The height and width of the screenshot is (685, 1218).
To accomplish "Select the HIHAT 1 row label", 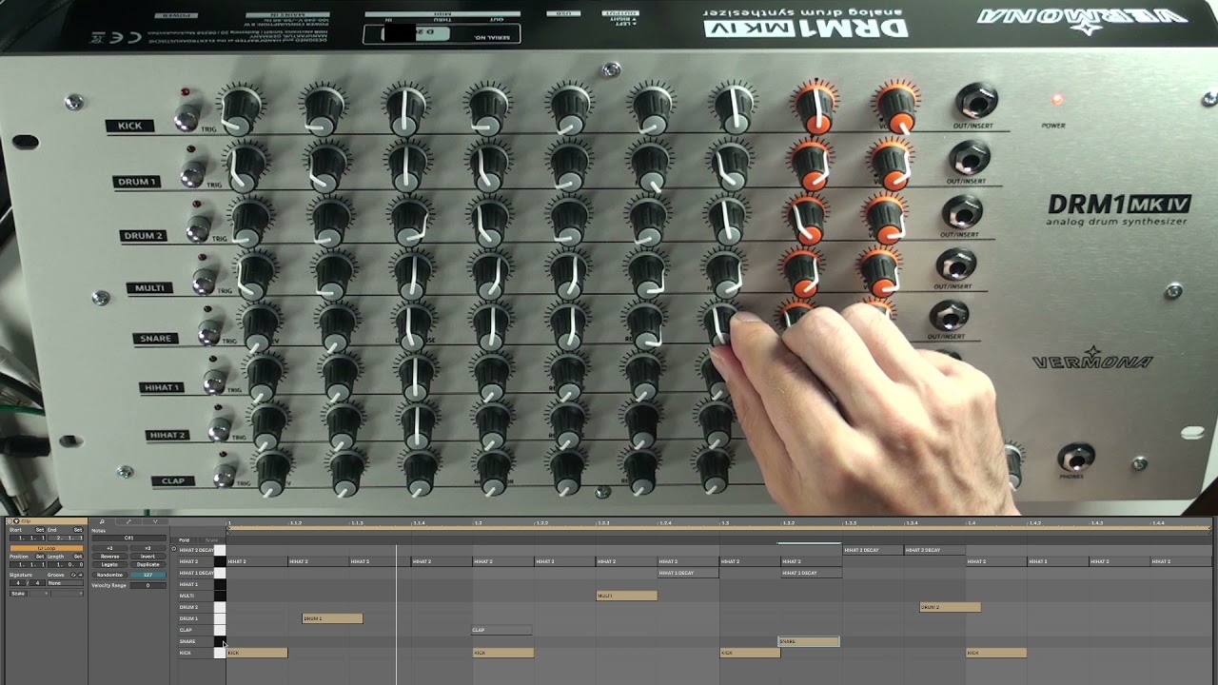I will [x=188, y=584].
